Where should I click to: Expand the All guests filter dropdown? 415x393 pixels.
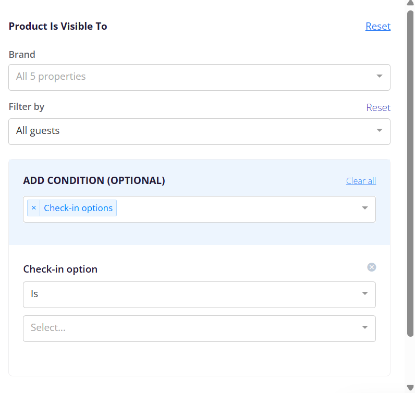(199, 131)
